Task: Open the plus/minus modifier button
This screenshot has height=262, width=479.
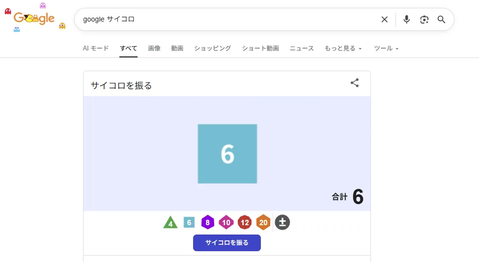Action: (282, 222)
